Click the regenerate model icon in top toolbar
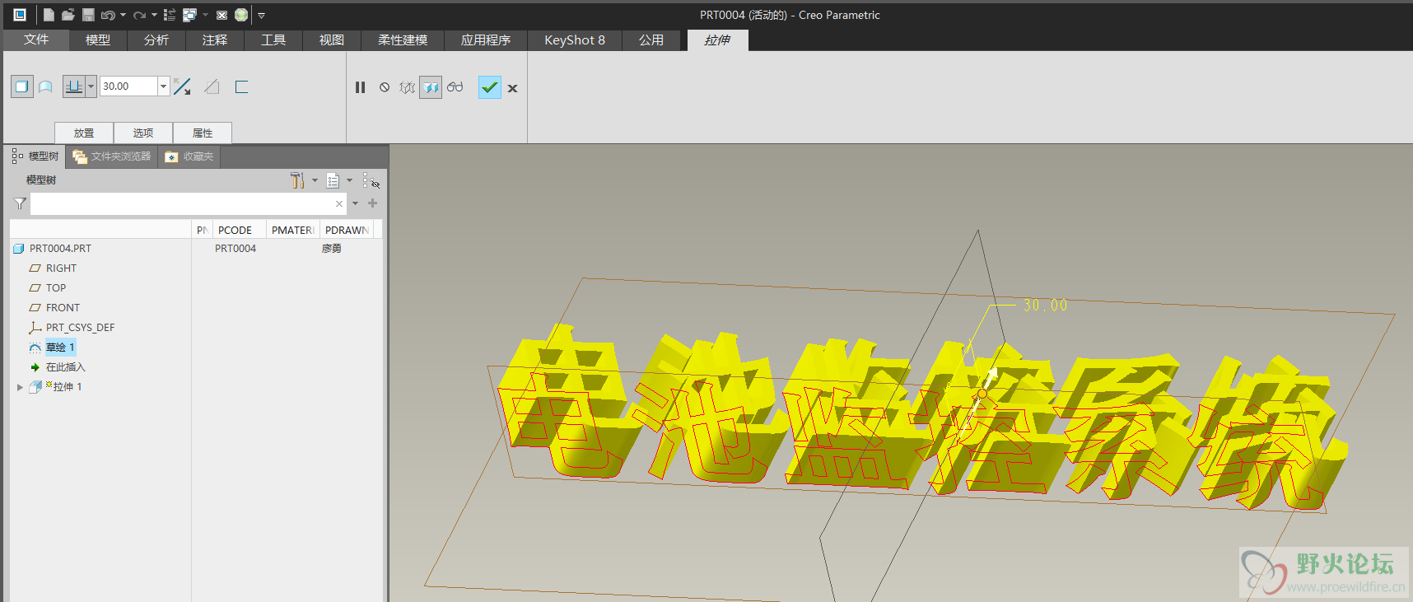Viewport: 1413px width, 602px height. click(x=170, y=15)
